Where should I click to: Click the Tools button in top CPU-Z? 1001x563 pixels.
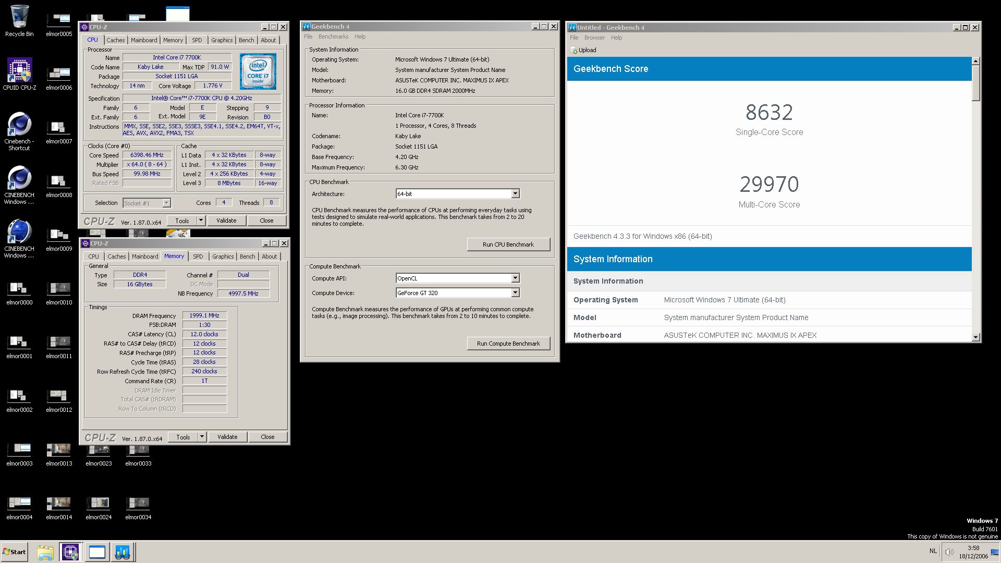(182, 221)
